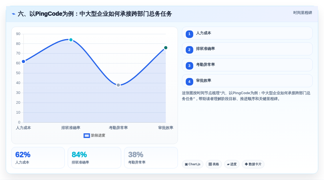Click the number 4 badge for 审批效率
Image resolution: width=324 pixels, height=180 pixels.
[x=189, y=82]
